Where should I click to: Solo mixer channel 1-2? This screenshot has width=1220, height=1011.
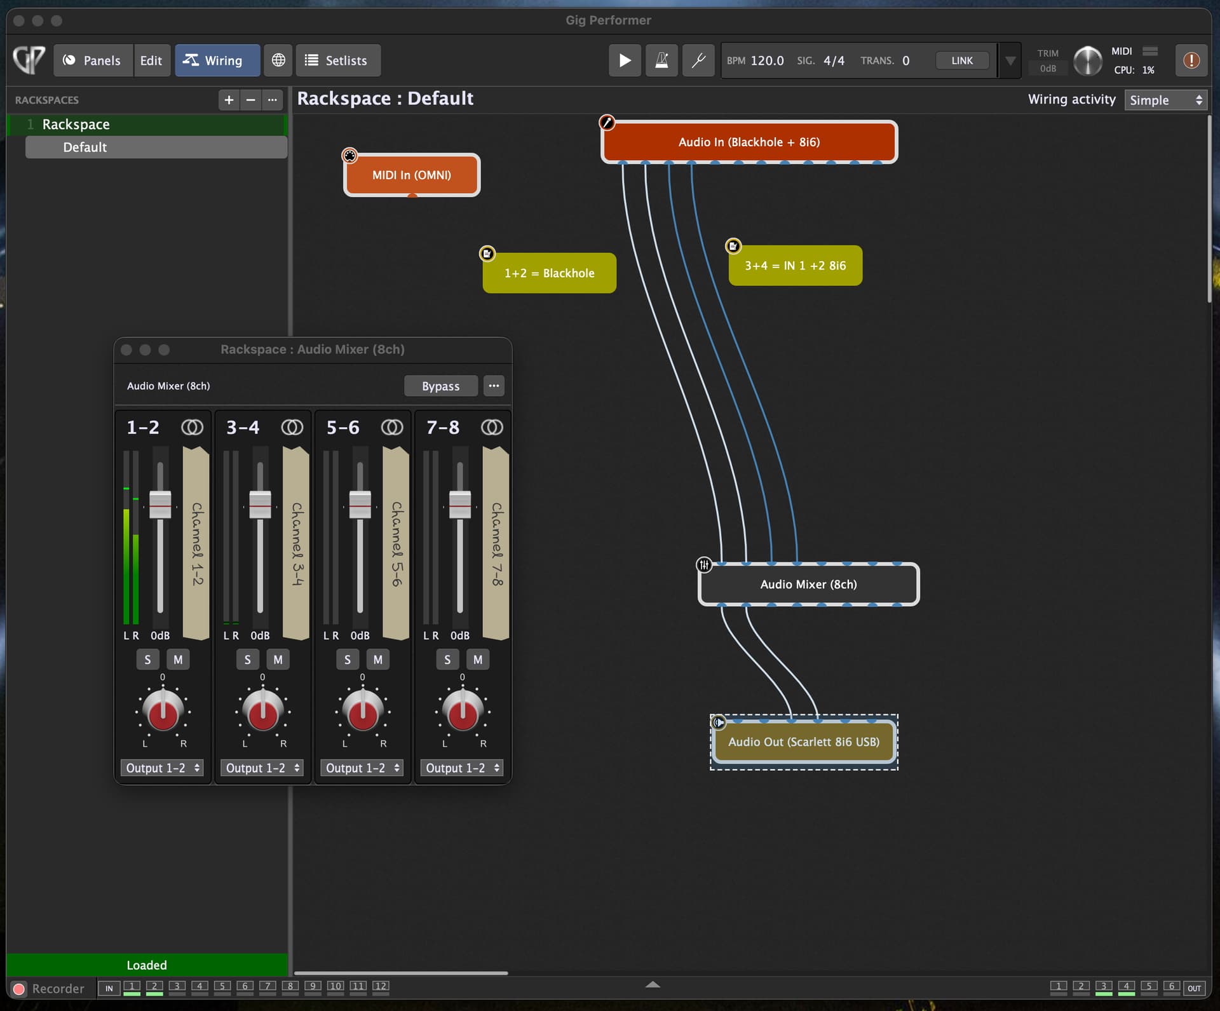(147, 660)
